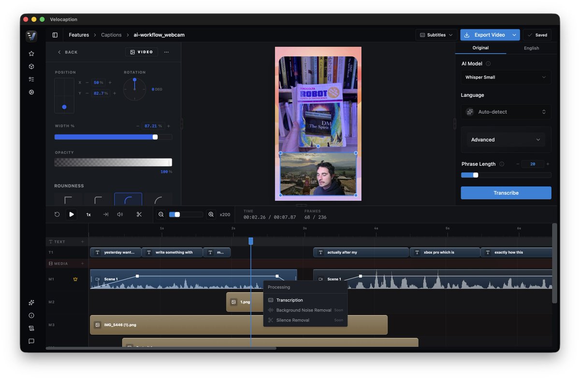Click the Phrase Length info icon

coord(502,164)
